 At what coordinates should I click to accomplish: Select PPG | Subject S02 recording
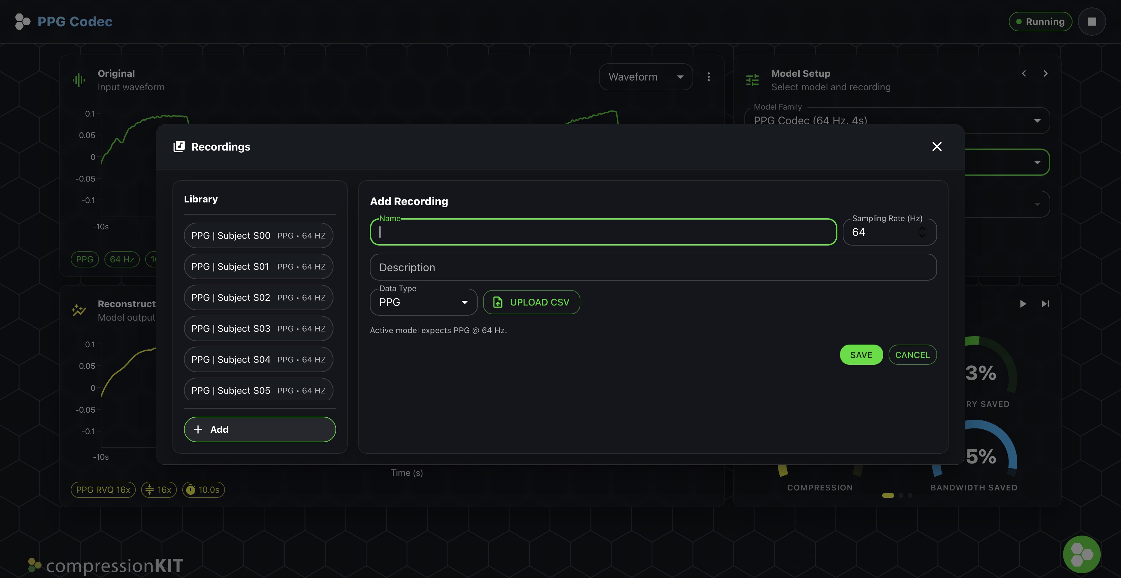258,298
